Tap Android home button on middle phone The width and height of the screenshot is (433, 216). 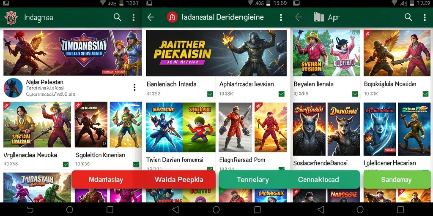(x=216, y=210)
